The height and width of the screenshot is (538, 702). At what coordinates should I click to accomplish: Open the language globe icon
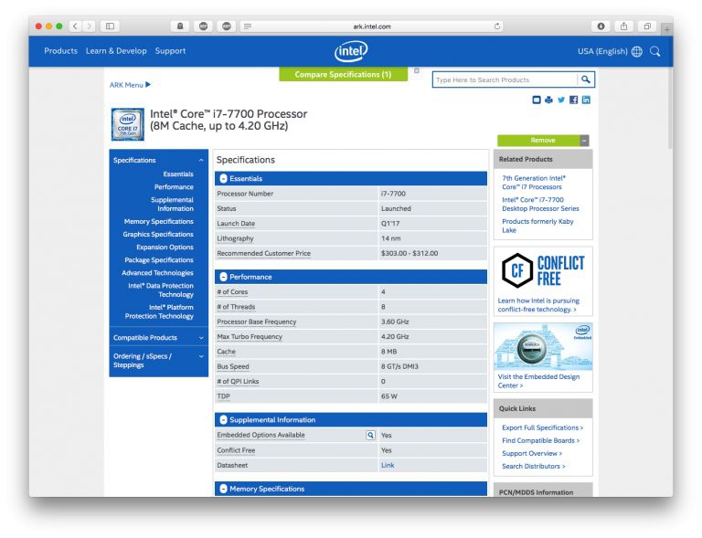(x=636, y=51)
